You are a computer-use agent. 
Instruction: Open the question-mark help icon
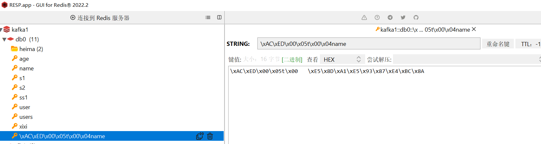tap(377, 17)
